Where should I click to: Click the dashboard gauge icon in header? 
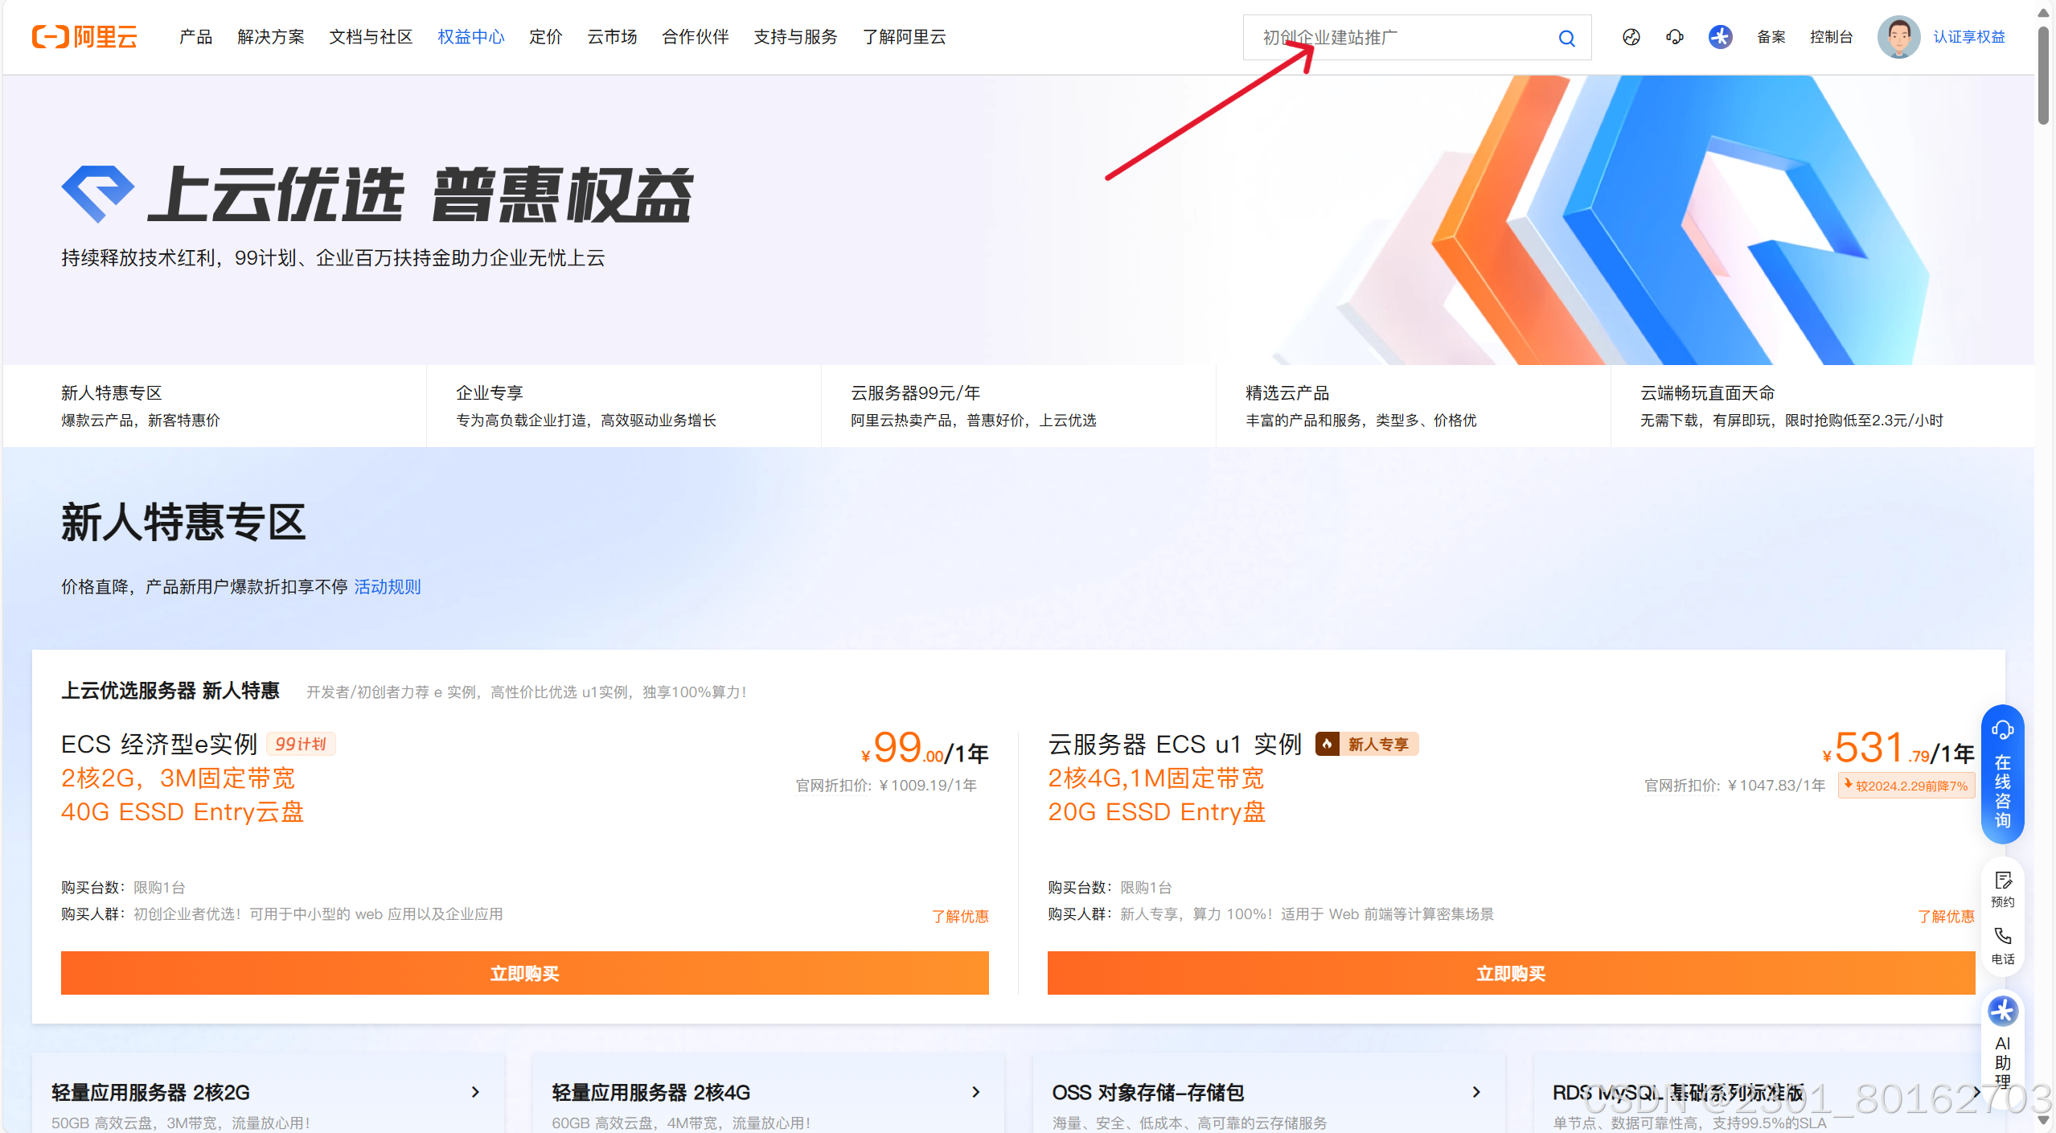pos(1631,37)
